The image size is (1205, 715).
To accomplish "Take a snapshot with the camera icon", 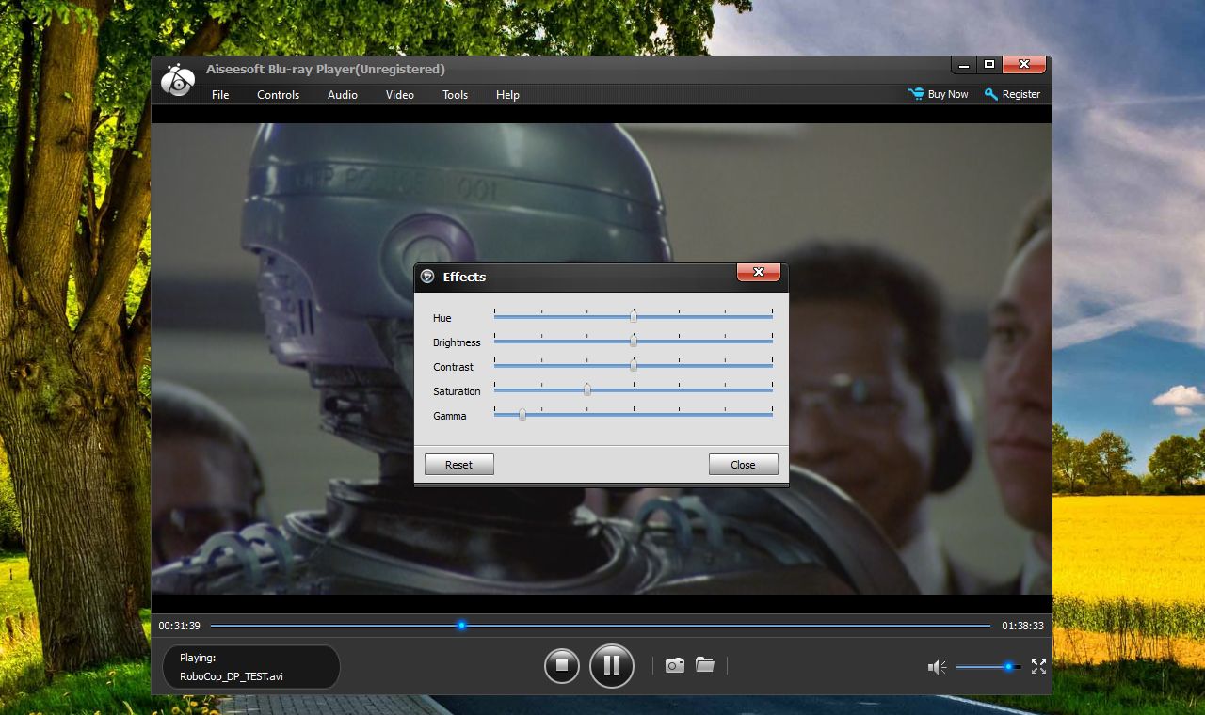I will pos(675,665).
